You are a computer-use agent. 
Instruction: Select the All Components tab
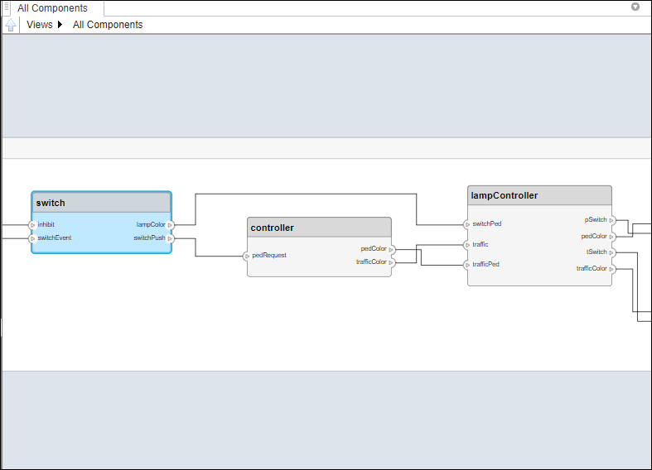coord(52,8)
